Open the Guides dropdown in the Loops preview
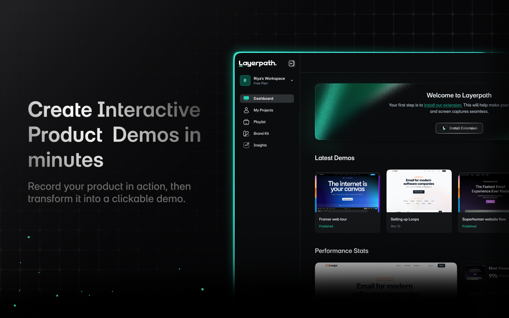Image resolution: width=509 pixels, height=318 pixels. click(417, 266)
